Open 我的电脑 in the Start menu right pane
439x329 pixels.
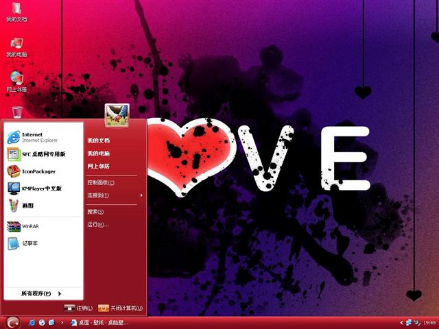point(99,153)
